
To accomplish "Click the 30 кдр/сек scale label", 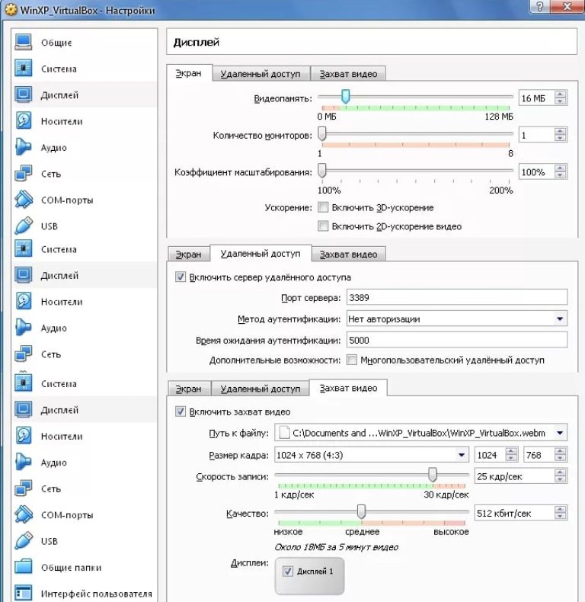I will tap(446, 495).
